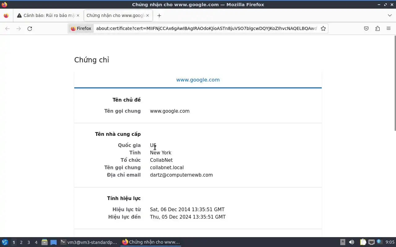
Task: Close the Cảnh báo security warning tab
Action: [x=78, y=15]
